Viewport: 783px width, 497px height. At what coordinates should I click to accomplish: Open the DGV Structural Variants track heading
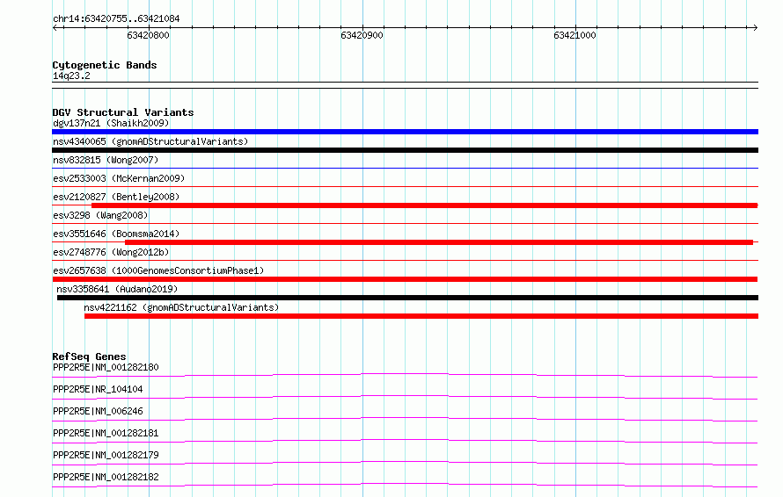pyautogui.click(x=123, y=112)
